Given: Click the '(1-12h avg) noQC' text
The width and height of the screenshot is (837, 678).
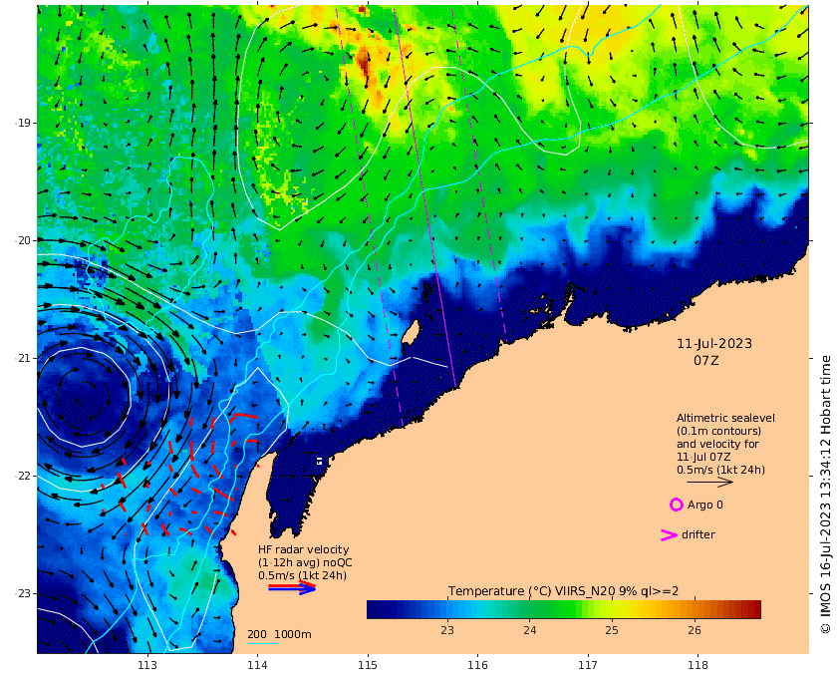Looking at the screenshot, I should coord(305,562).
